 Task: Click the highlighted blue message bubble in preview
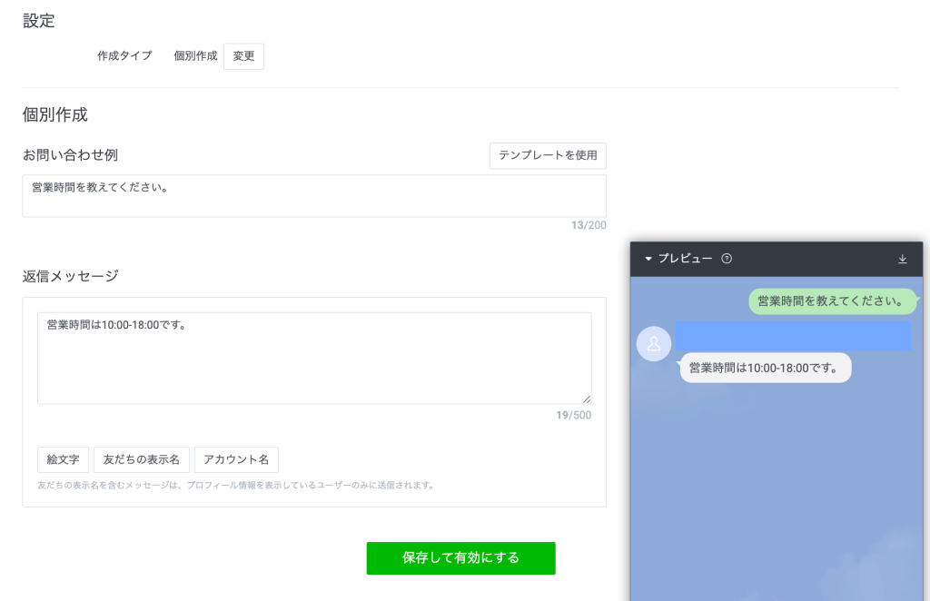792,335
